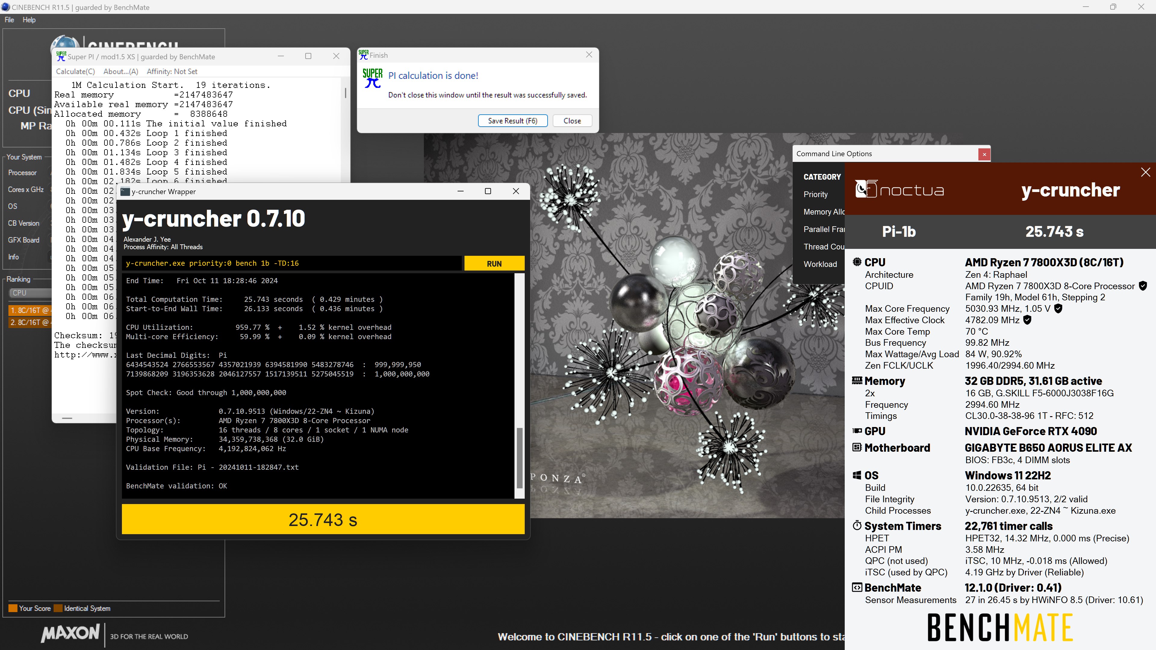The image size is (1156, 650).
Task: Close the Command Line Options window
Action: (984, 154)
